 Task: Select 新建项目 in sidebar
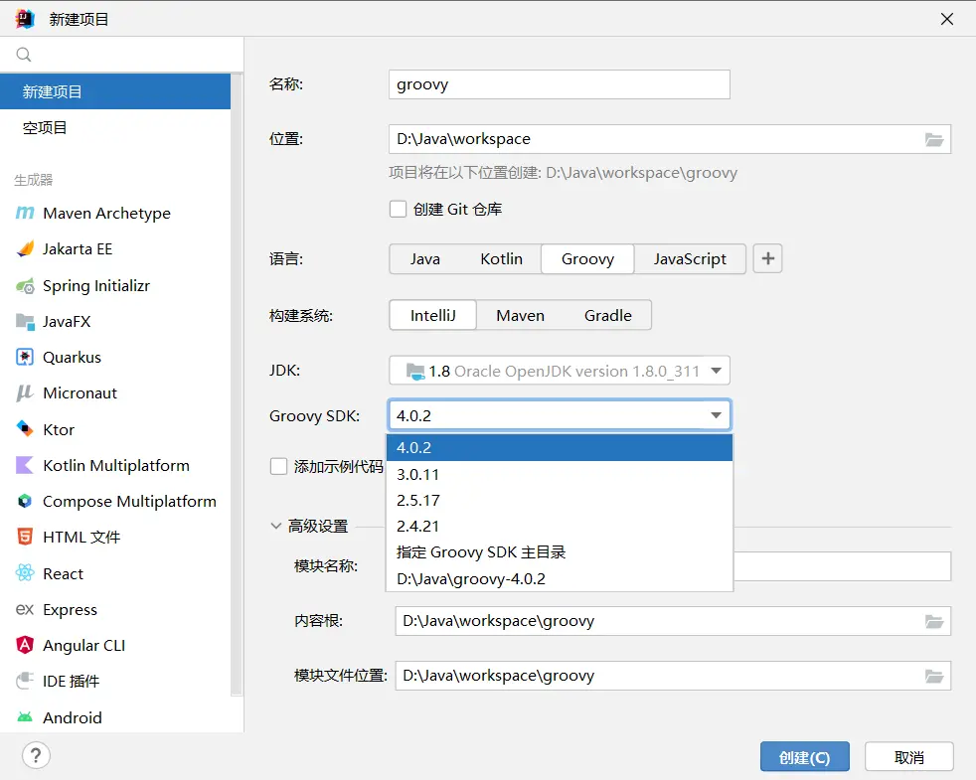click(115, 91)
